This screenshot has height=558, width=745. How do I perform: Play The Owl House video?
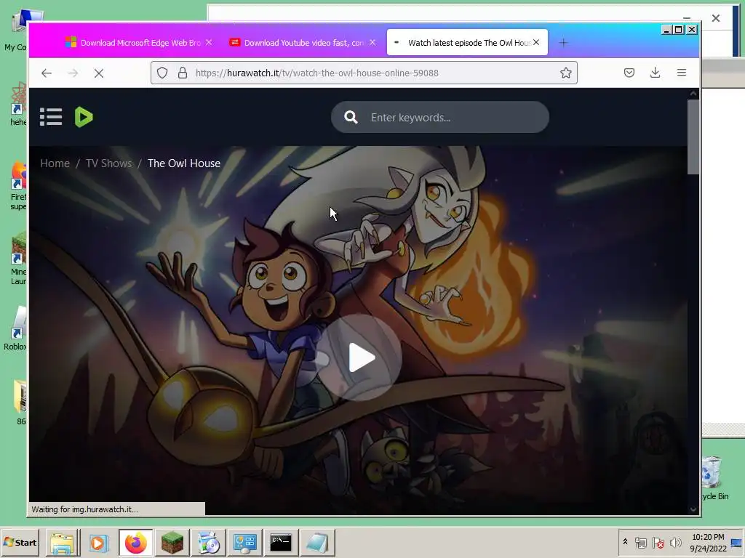click(x=359, y=357)
